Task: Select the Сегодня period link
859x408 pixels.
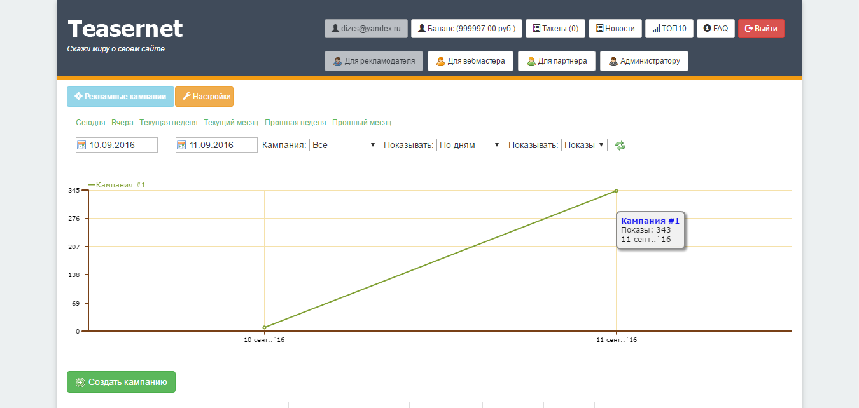Action: coord(90,123)
